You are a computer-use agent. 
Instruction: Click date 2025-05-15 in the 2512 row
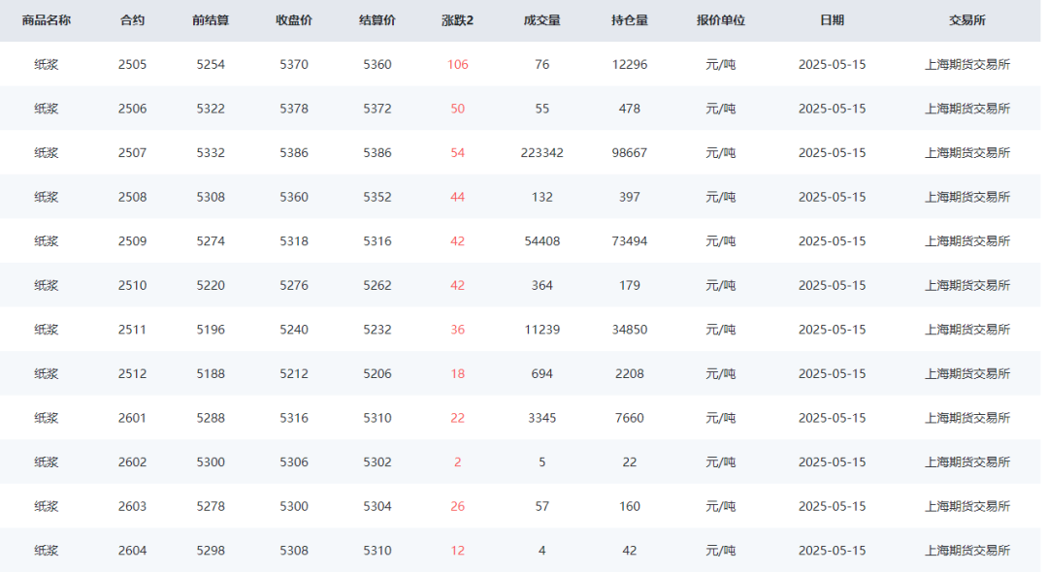(833, 374)
